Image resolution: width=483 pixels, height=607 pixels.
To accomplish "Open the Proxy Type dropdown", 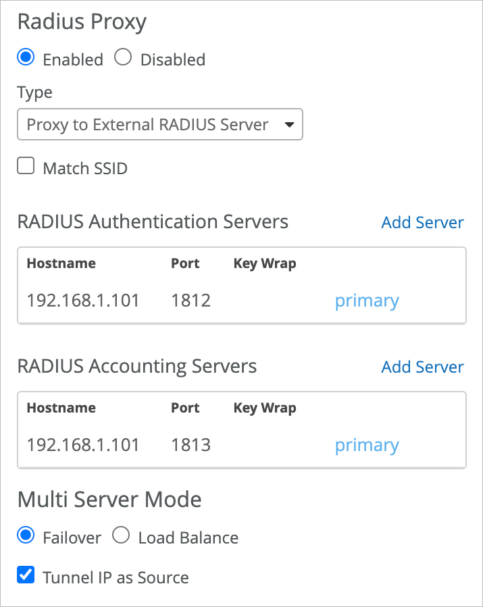I will [159, 125].
